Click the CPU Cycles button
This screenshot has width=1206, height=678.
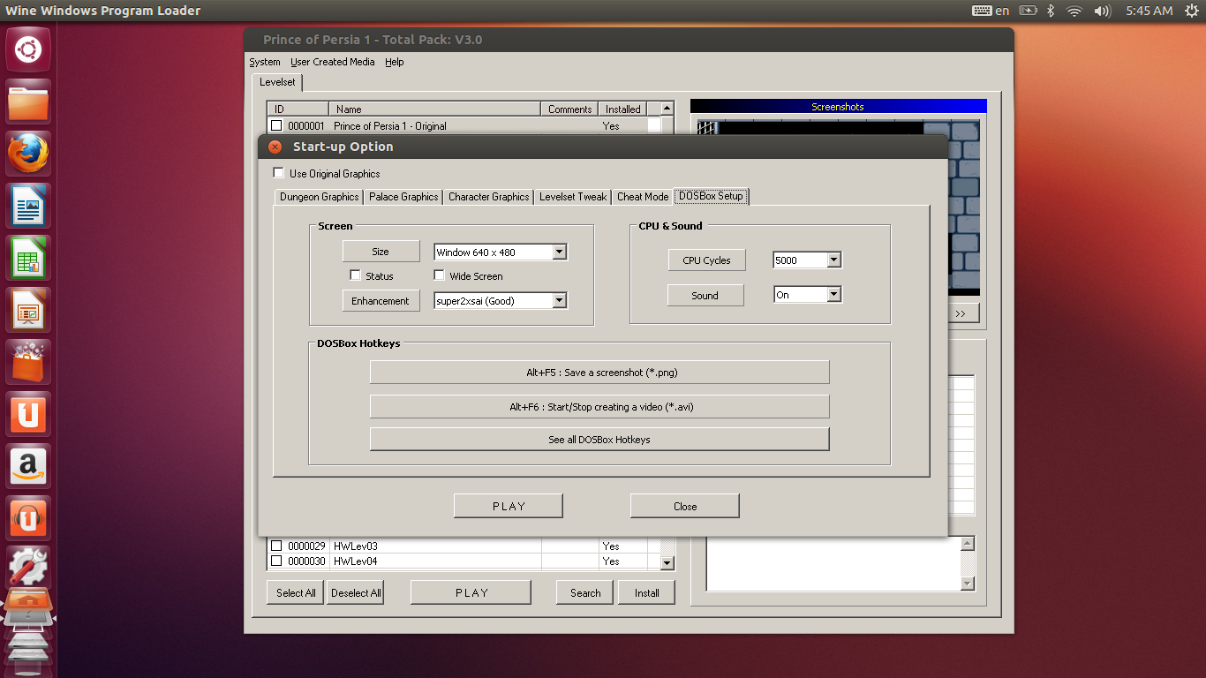706,260
